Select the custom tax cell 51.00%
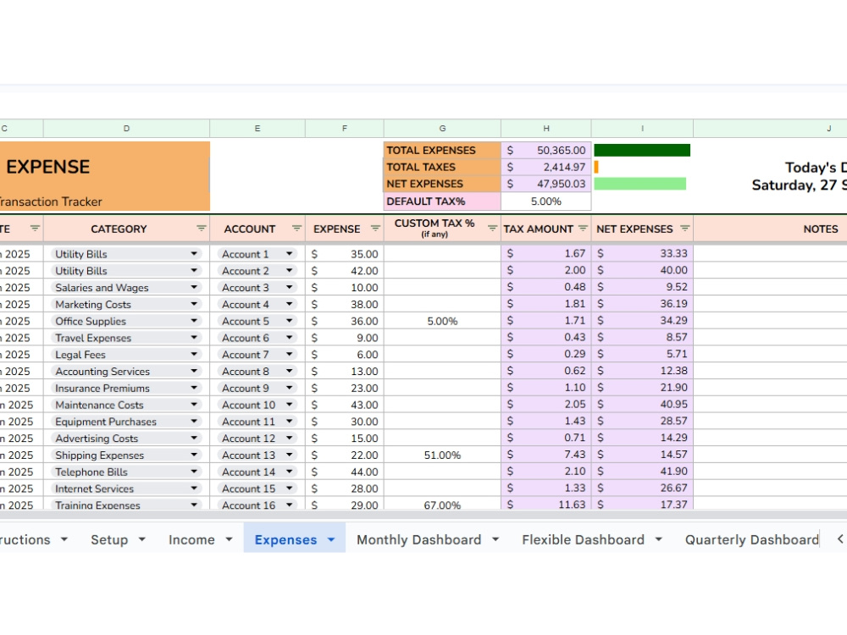847x635 pixels. click(x=442, y=456)
